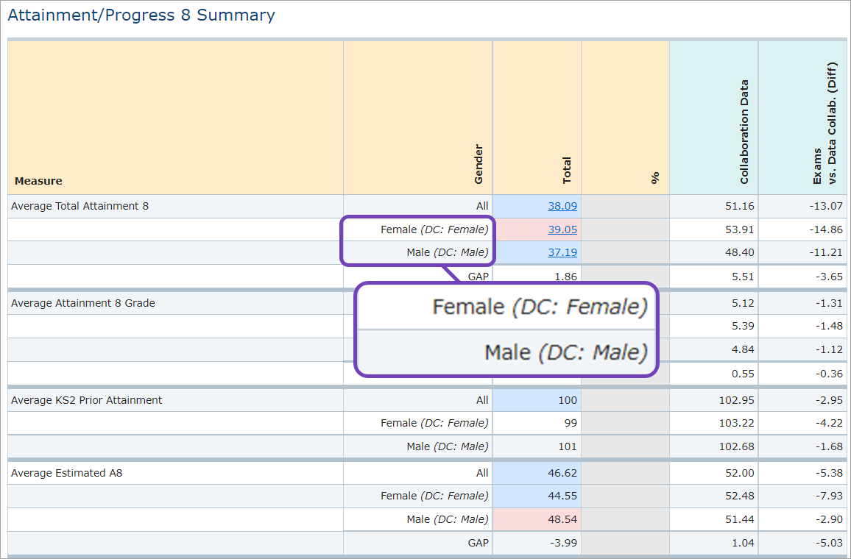The image size is (851, 559).
Task: Click the Attainment/Progress 8 Summary title
Action: coord(141,15)
